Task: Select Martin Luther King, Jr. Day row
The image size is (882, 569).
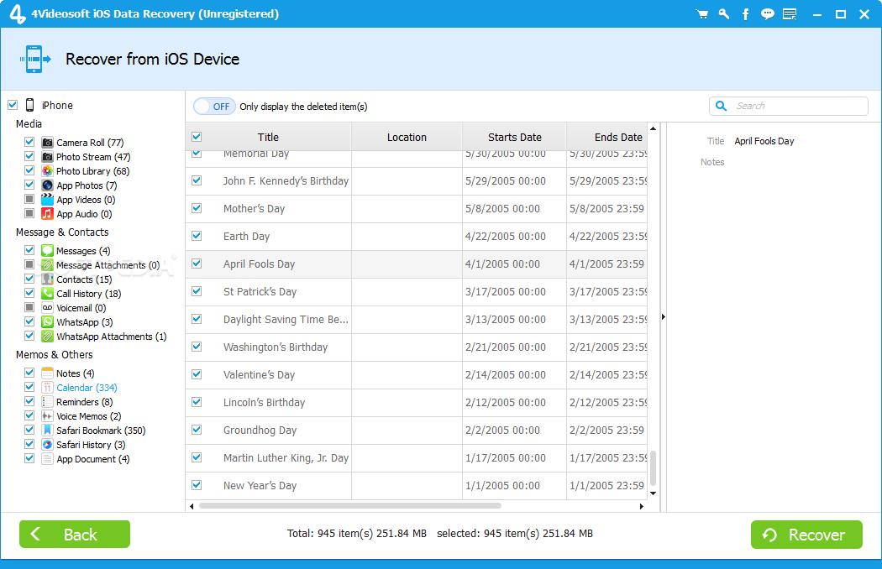Action: click(417, 457)
